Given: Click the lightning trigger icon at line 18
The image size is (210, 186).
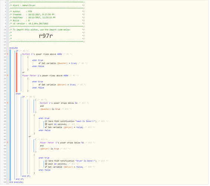Looking at the screenshot, I should click(x=8, y=54).
